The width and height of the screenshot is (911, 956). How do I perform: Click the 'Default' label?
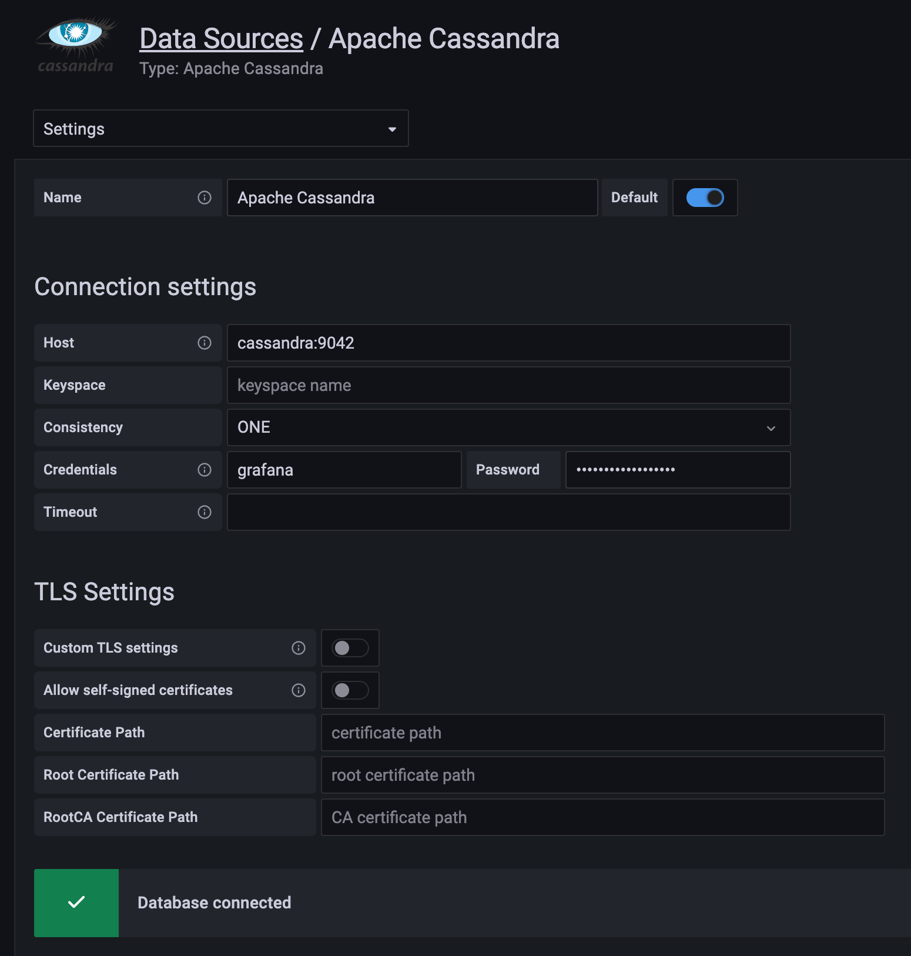(x=635, y=198)
